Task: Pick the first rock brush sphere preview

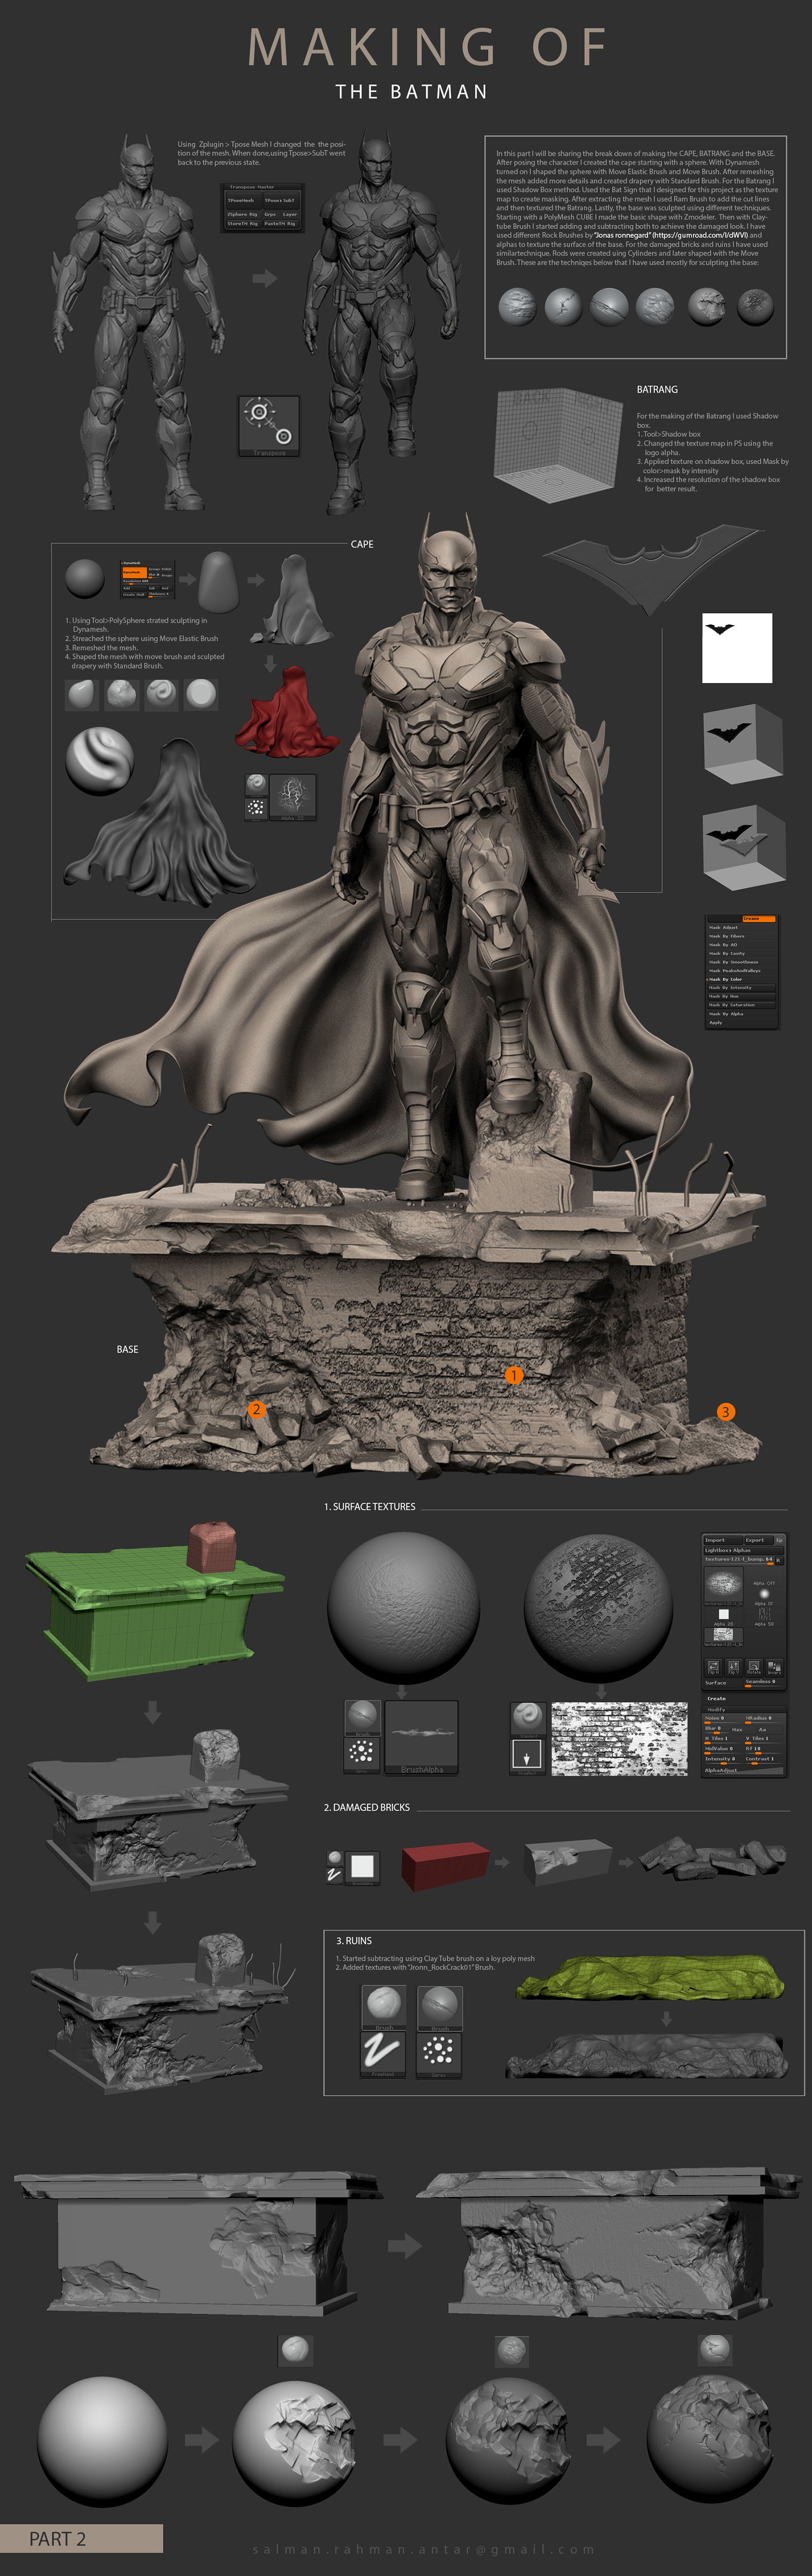Action: point(517,306)
